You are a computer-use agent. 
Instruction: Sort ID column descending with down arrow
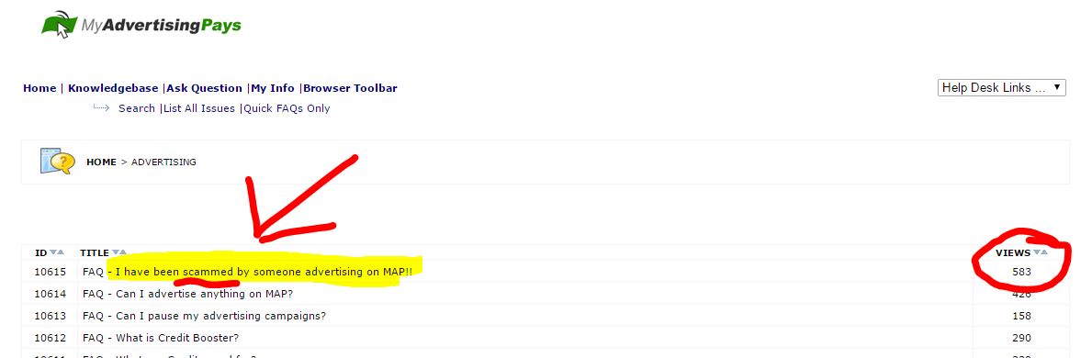click(52, 252)
